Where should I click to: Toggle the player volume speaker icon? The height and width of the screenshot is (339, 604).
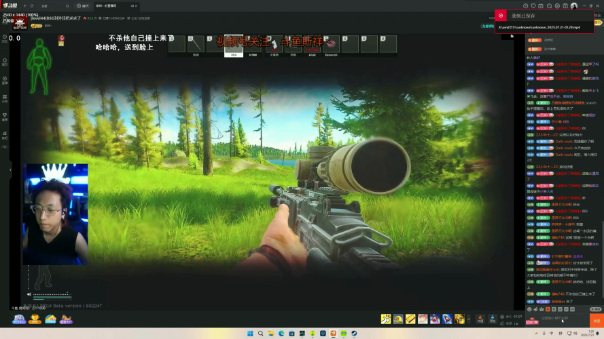[29, 294]
